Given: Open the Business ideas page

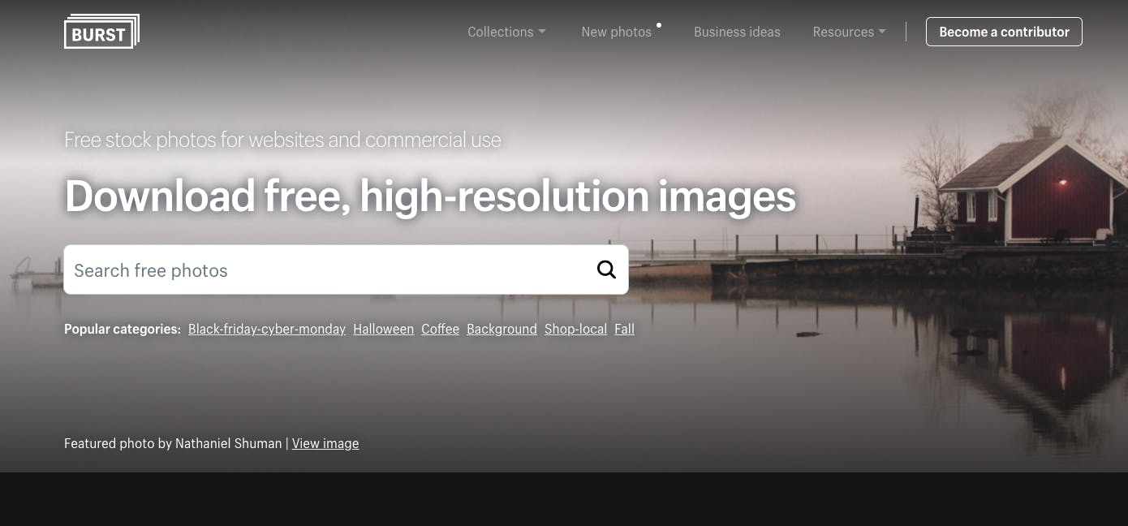Looking at the screenshot, I should [737, 32].
